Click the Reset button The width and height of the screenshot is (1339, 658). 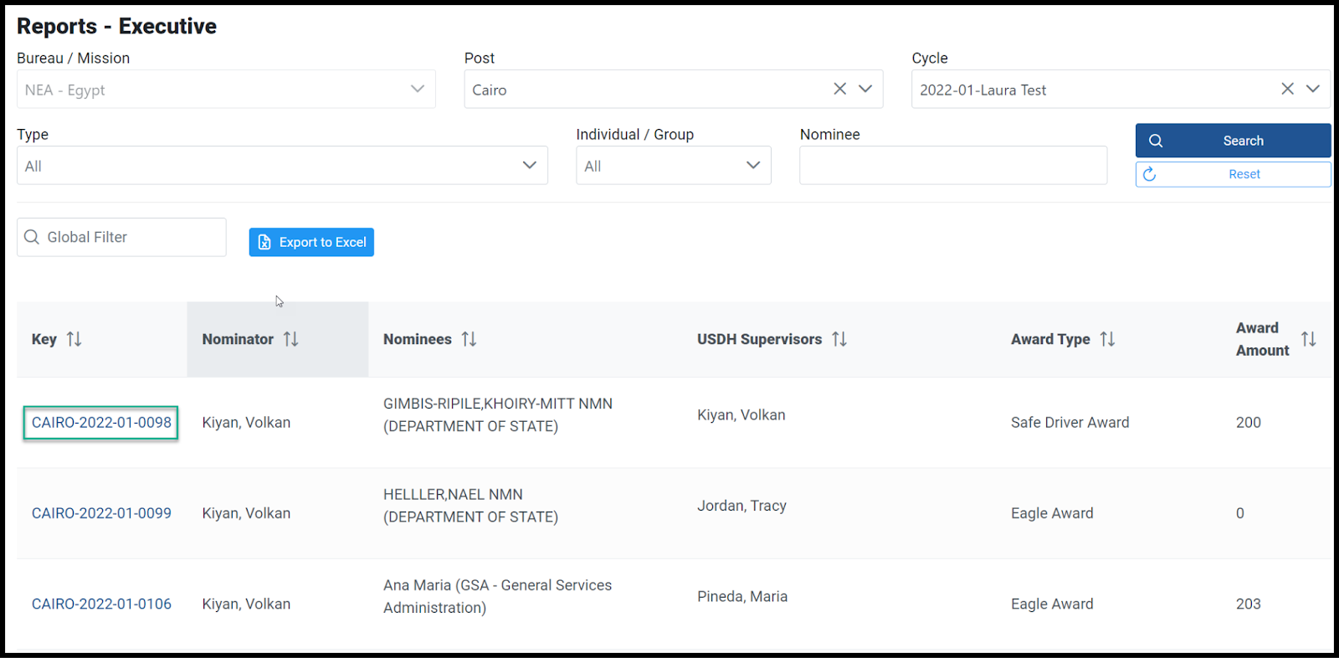(1233, 174)
